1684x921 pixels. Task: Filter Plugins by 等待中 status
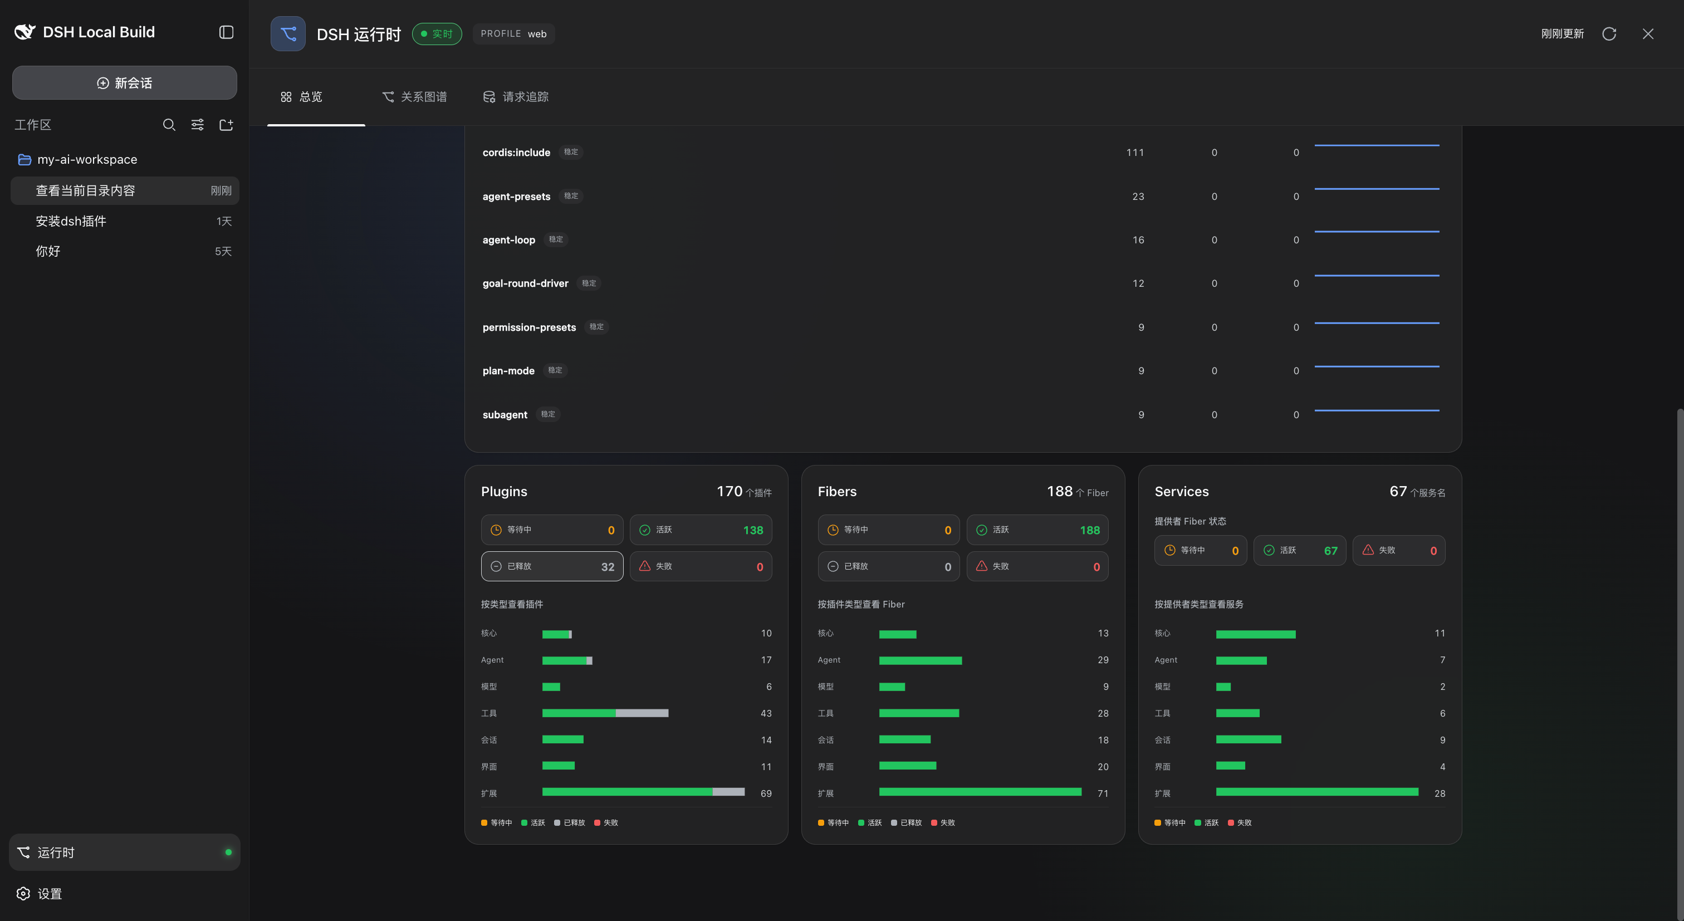[552, 530]
